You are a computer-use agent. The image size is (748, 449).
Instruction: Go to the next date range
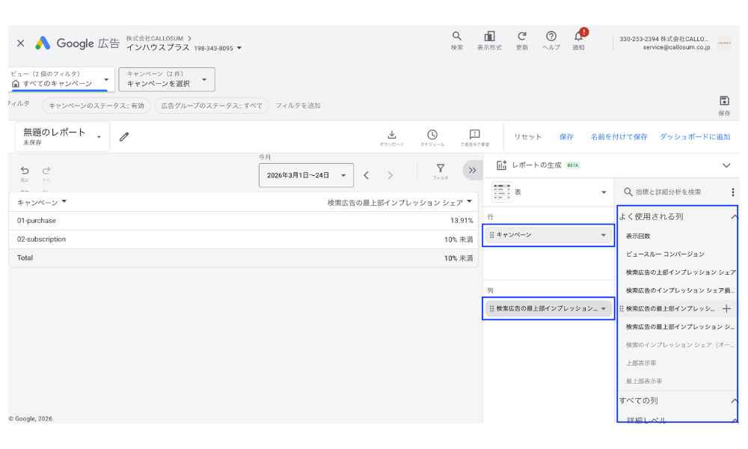[x=390, y=175]
